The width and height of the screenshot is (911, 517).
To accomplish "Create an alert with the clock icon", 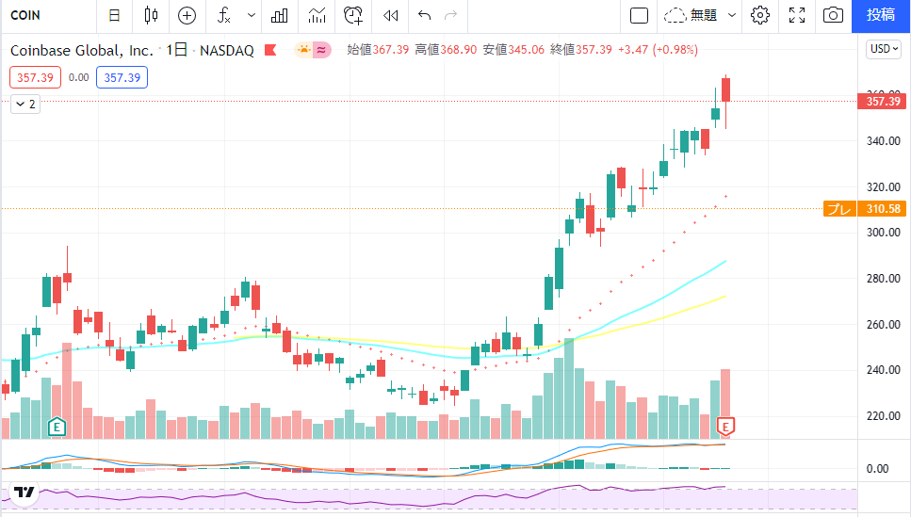I will coord(353,16).
